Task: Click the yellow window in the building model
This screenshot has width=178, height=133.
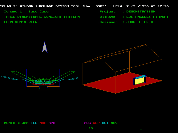Action: [139, 81]
